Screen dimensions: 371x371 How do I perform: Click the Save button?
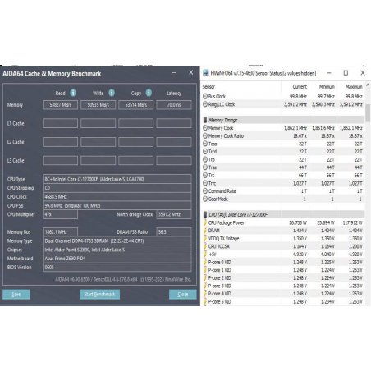click(16, 295)
